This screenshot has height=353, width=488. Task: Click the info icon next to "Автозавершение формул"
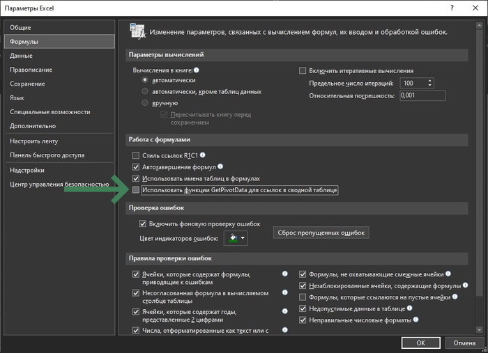(x=220, y=167)
